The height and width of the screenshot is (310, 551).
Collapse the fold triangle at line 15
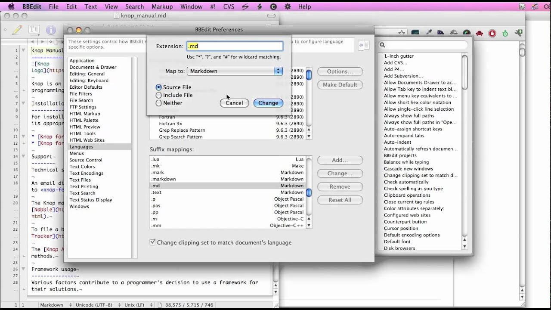click(x=23, y=157)
